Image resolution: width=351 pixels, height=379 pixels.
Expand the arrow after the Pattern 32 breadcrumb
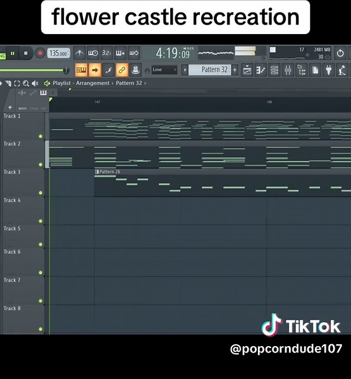[x=145, y=83]
